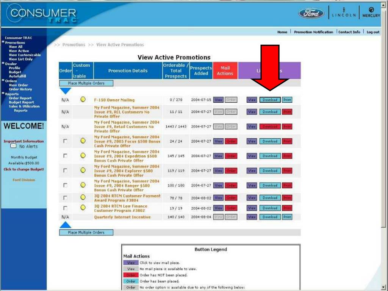Click to change Budget link
This screenshot has width=388, height=291.
pos(24,169)
